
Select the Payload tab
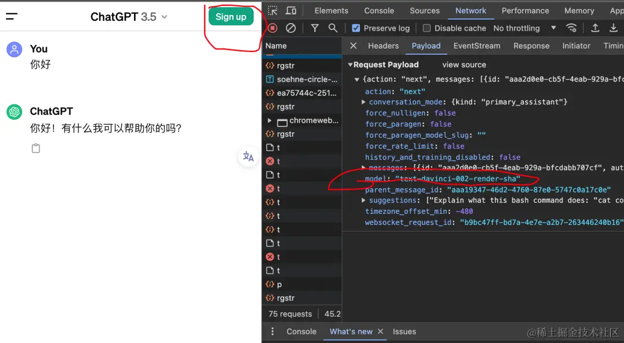tap(426, 46)
